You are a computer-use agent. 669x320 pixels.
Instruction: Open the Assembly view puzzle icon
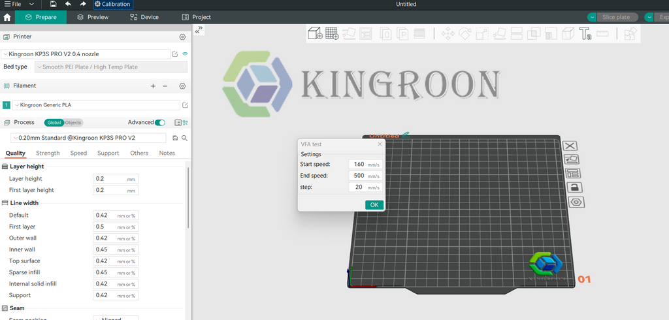point(630,34)
